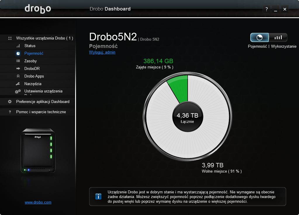Viewport: 299px width, 215px height.
Task: Open the DroboDR section
Action: coord(38,68)
